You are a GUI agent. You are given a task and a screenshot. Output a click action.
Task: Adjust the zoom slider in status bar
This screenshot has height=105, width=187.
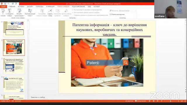pyautogui.click(x=171, y=101)
